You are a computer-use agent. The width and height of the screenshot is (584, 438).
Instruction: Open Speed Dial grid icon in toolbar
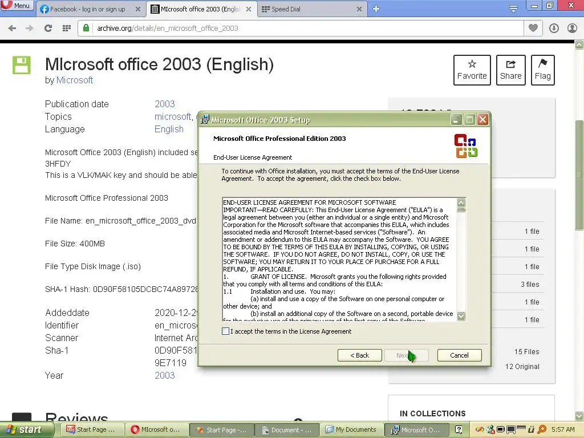tap(67, 29)
